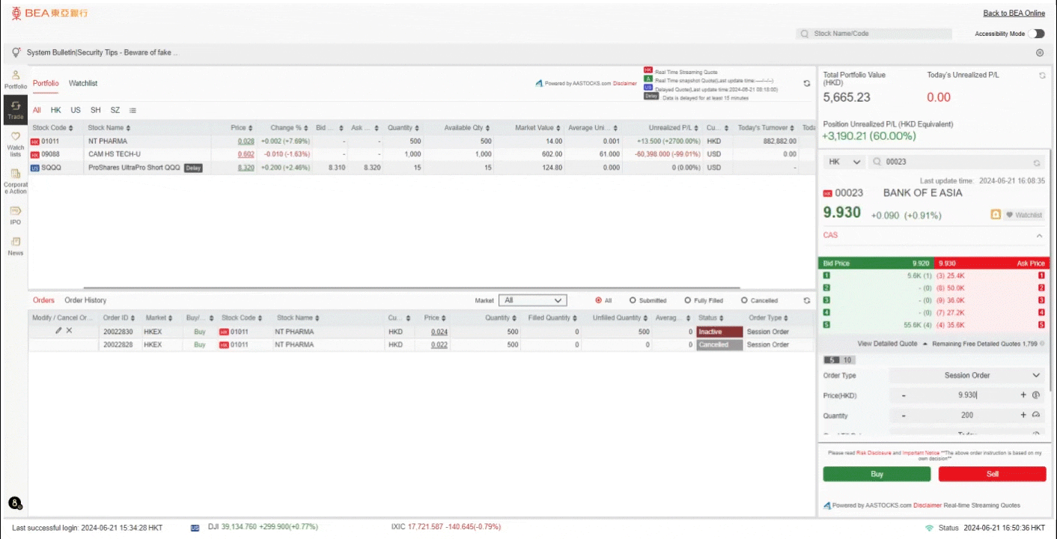Open the Important Notice link
This screenshot has width=1057, height=539.
point(920,453)
